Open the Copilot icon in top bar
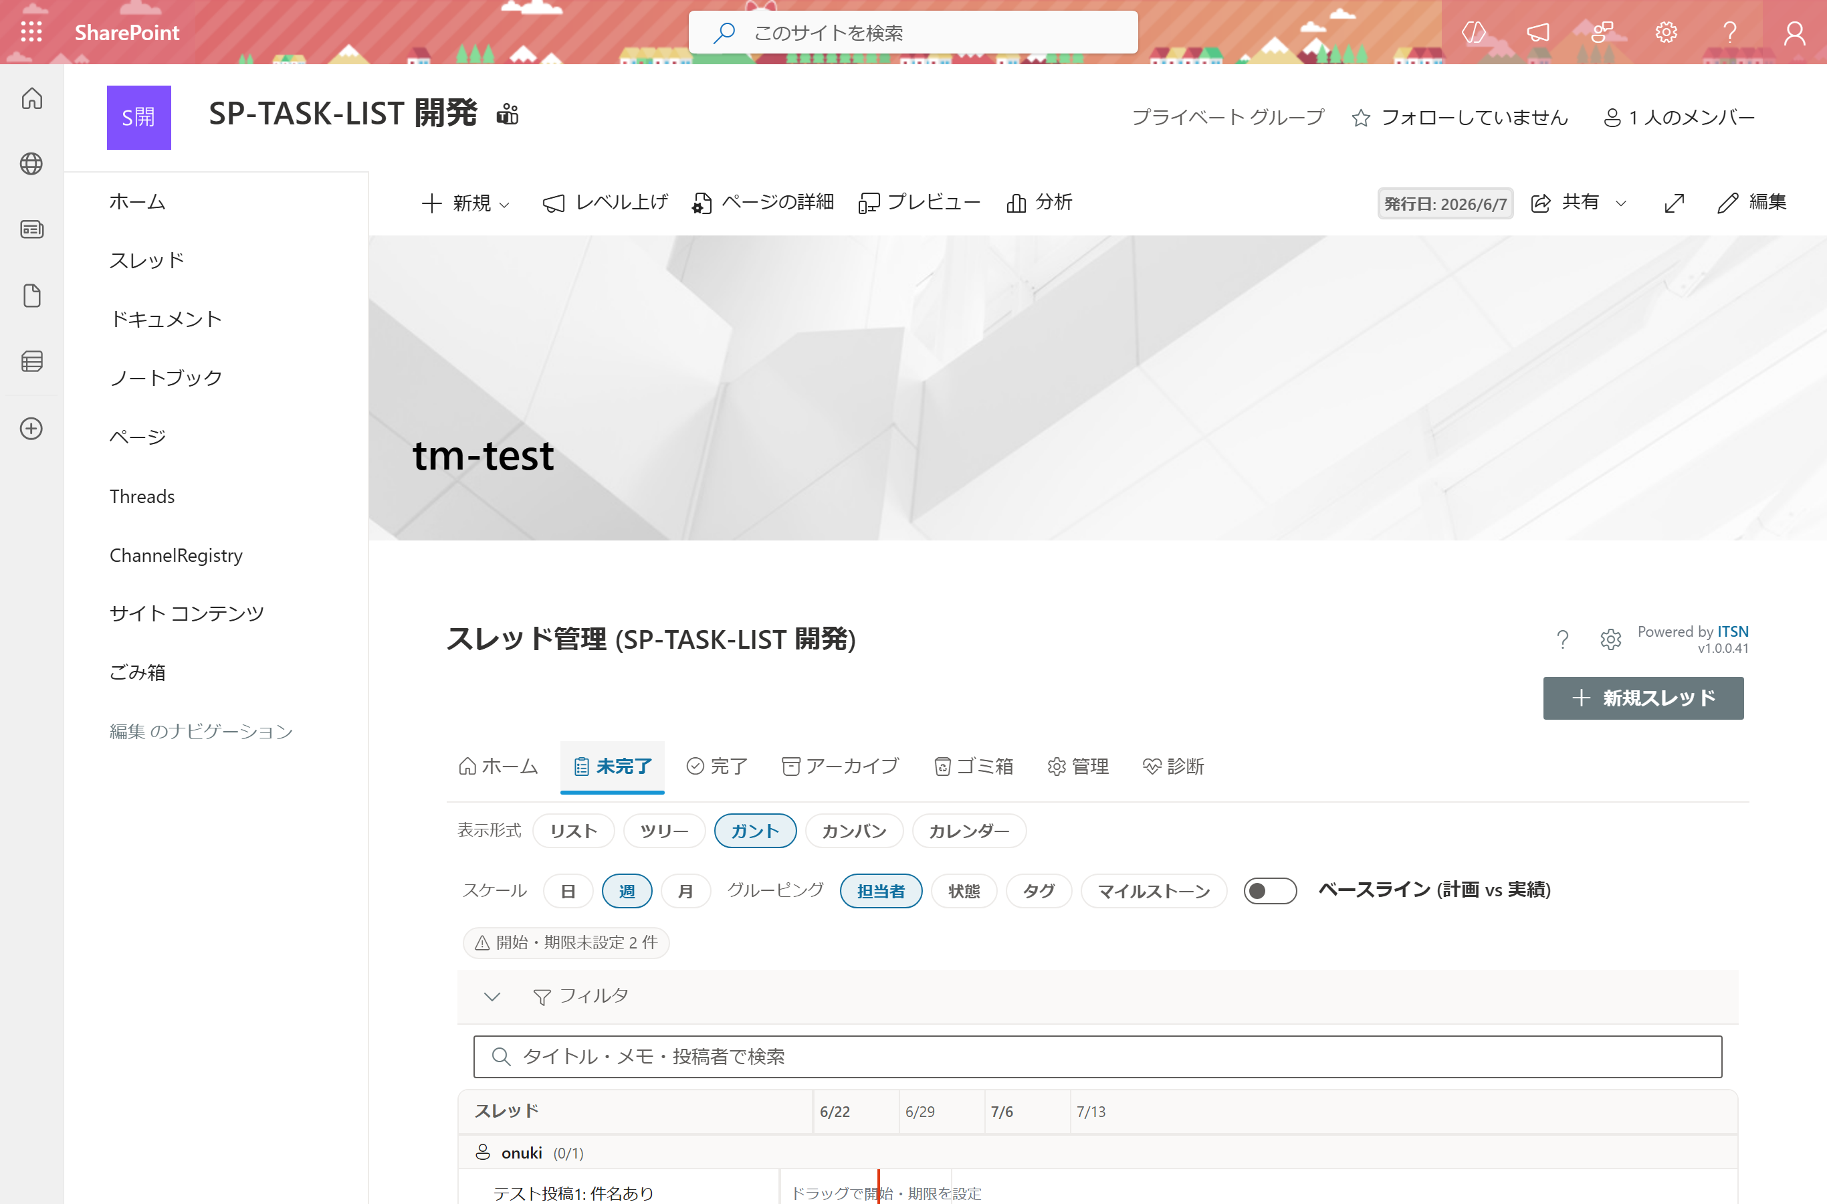The width and height of the screenshot is (1827, 1204). pos(1474,32)
